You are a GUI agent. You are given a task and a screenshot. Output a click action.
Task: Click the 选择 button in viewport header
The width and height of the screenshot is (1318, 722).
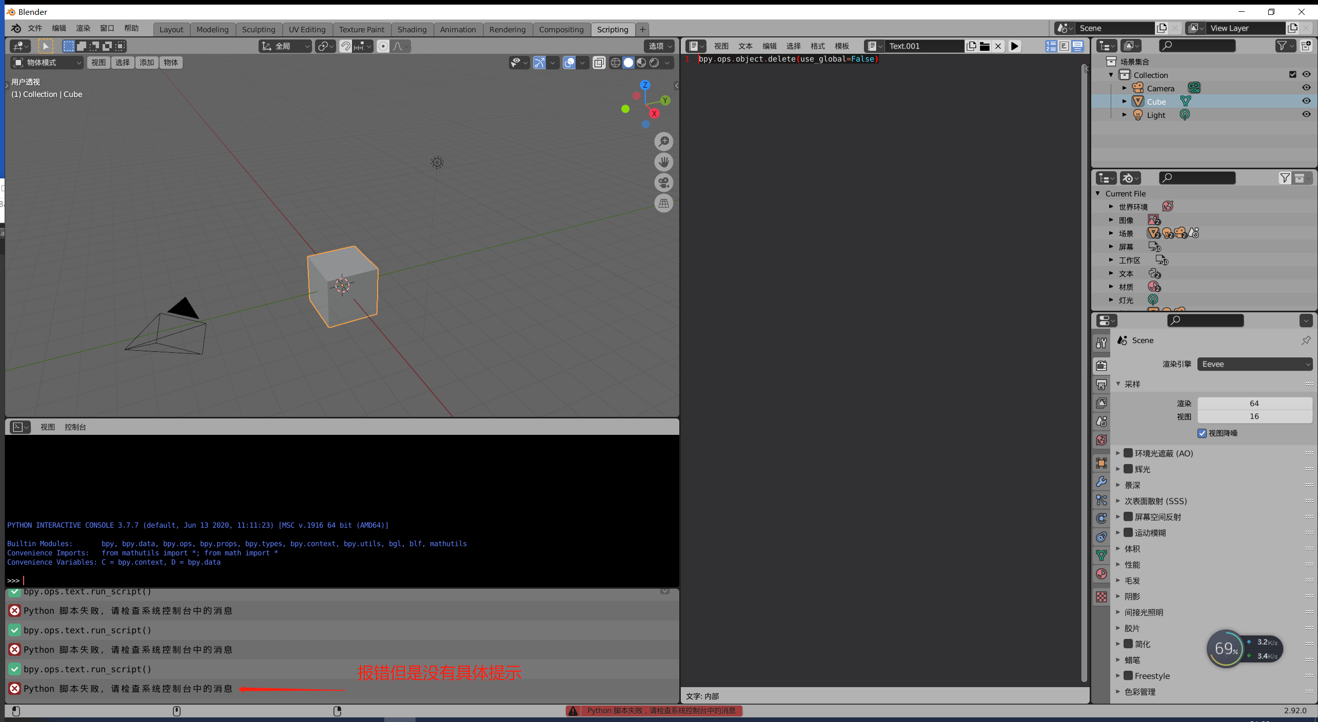[123, 63]
